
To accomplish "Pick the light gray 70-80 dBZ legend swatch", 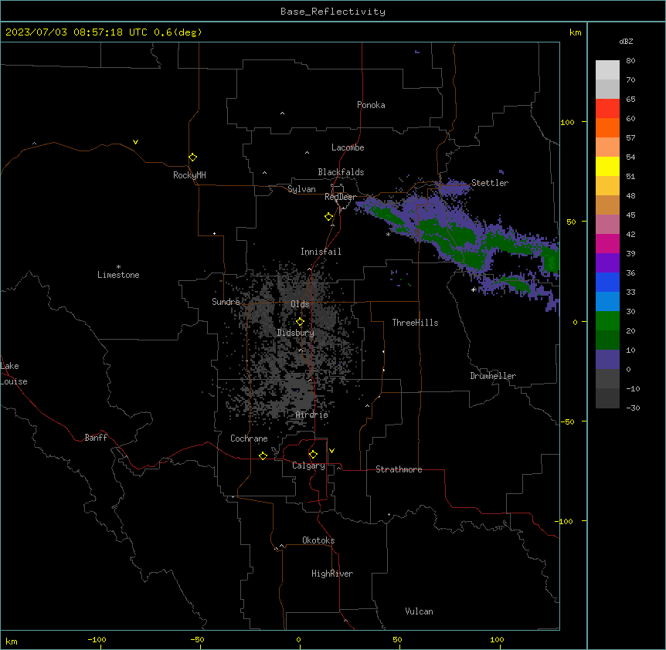I will [x=607, y=69].
